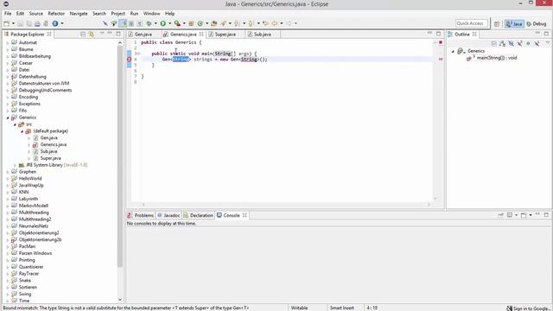Viewport: 553px width, 311px height.
Task: Click the Open Perspective icon
Action: click(x=497, y=23)
